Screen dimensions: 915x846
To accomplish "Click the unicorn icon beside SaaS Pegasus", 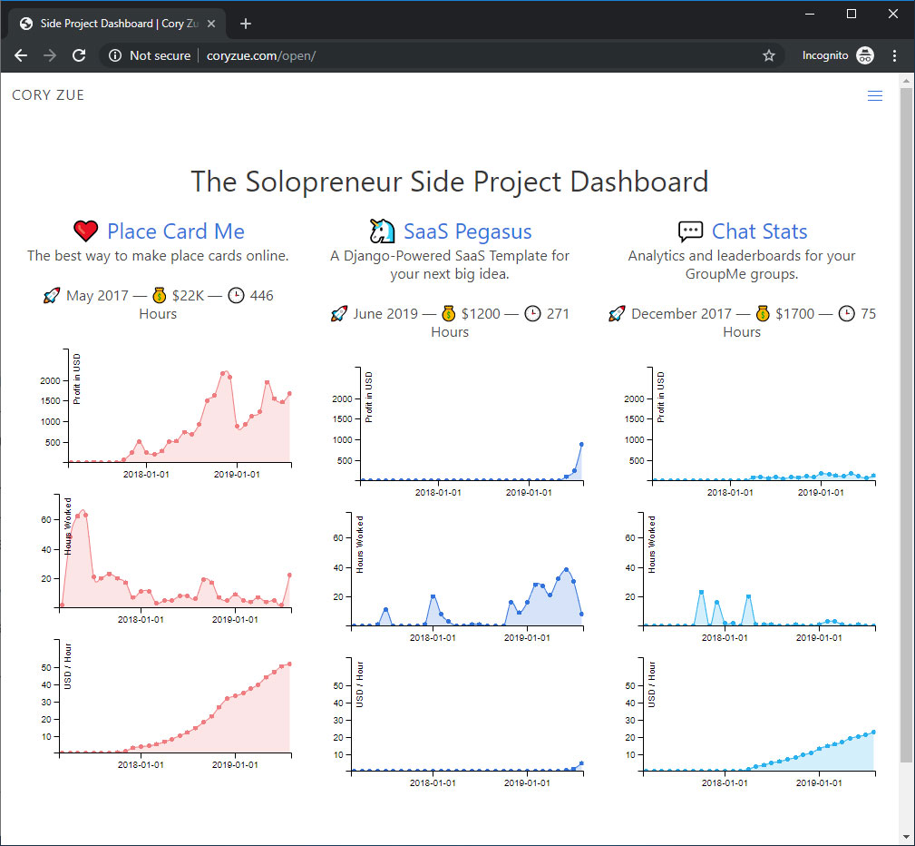I will (383, 231).
